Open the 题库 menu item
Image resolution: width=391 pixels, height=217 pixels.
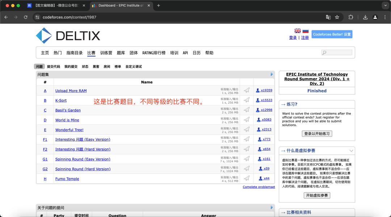click(120, 53)
